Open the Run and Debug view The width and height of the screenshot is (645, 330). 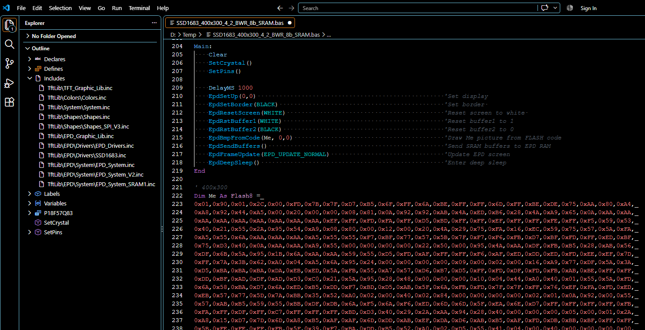coord(10,83)
